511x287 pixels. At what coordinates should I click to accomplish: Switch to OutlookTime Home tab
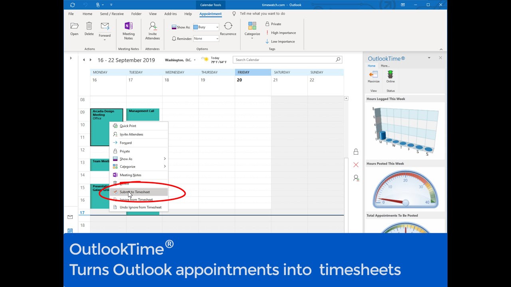coord(372,66)
